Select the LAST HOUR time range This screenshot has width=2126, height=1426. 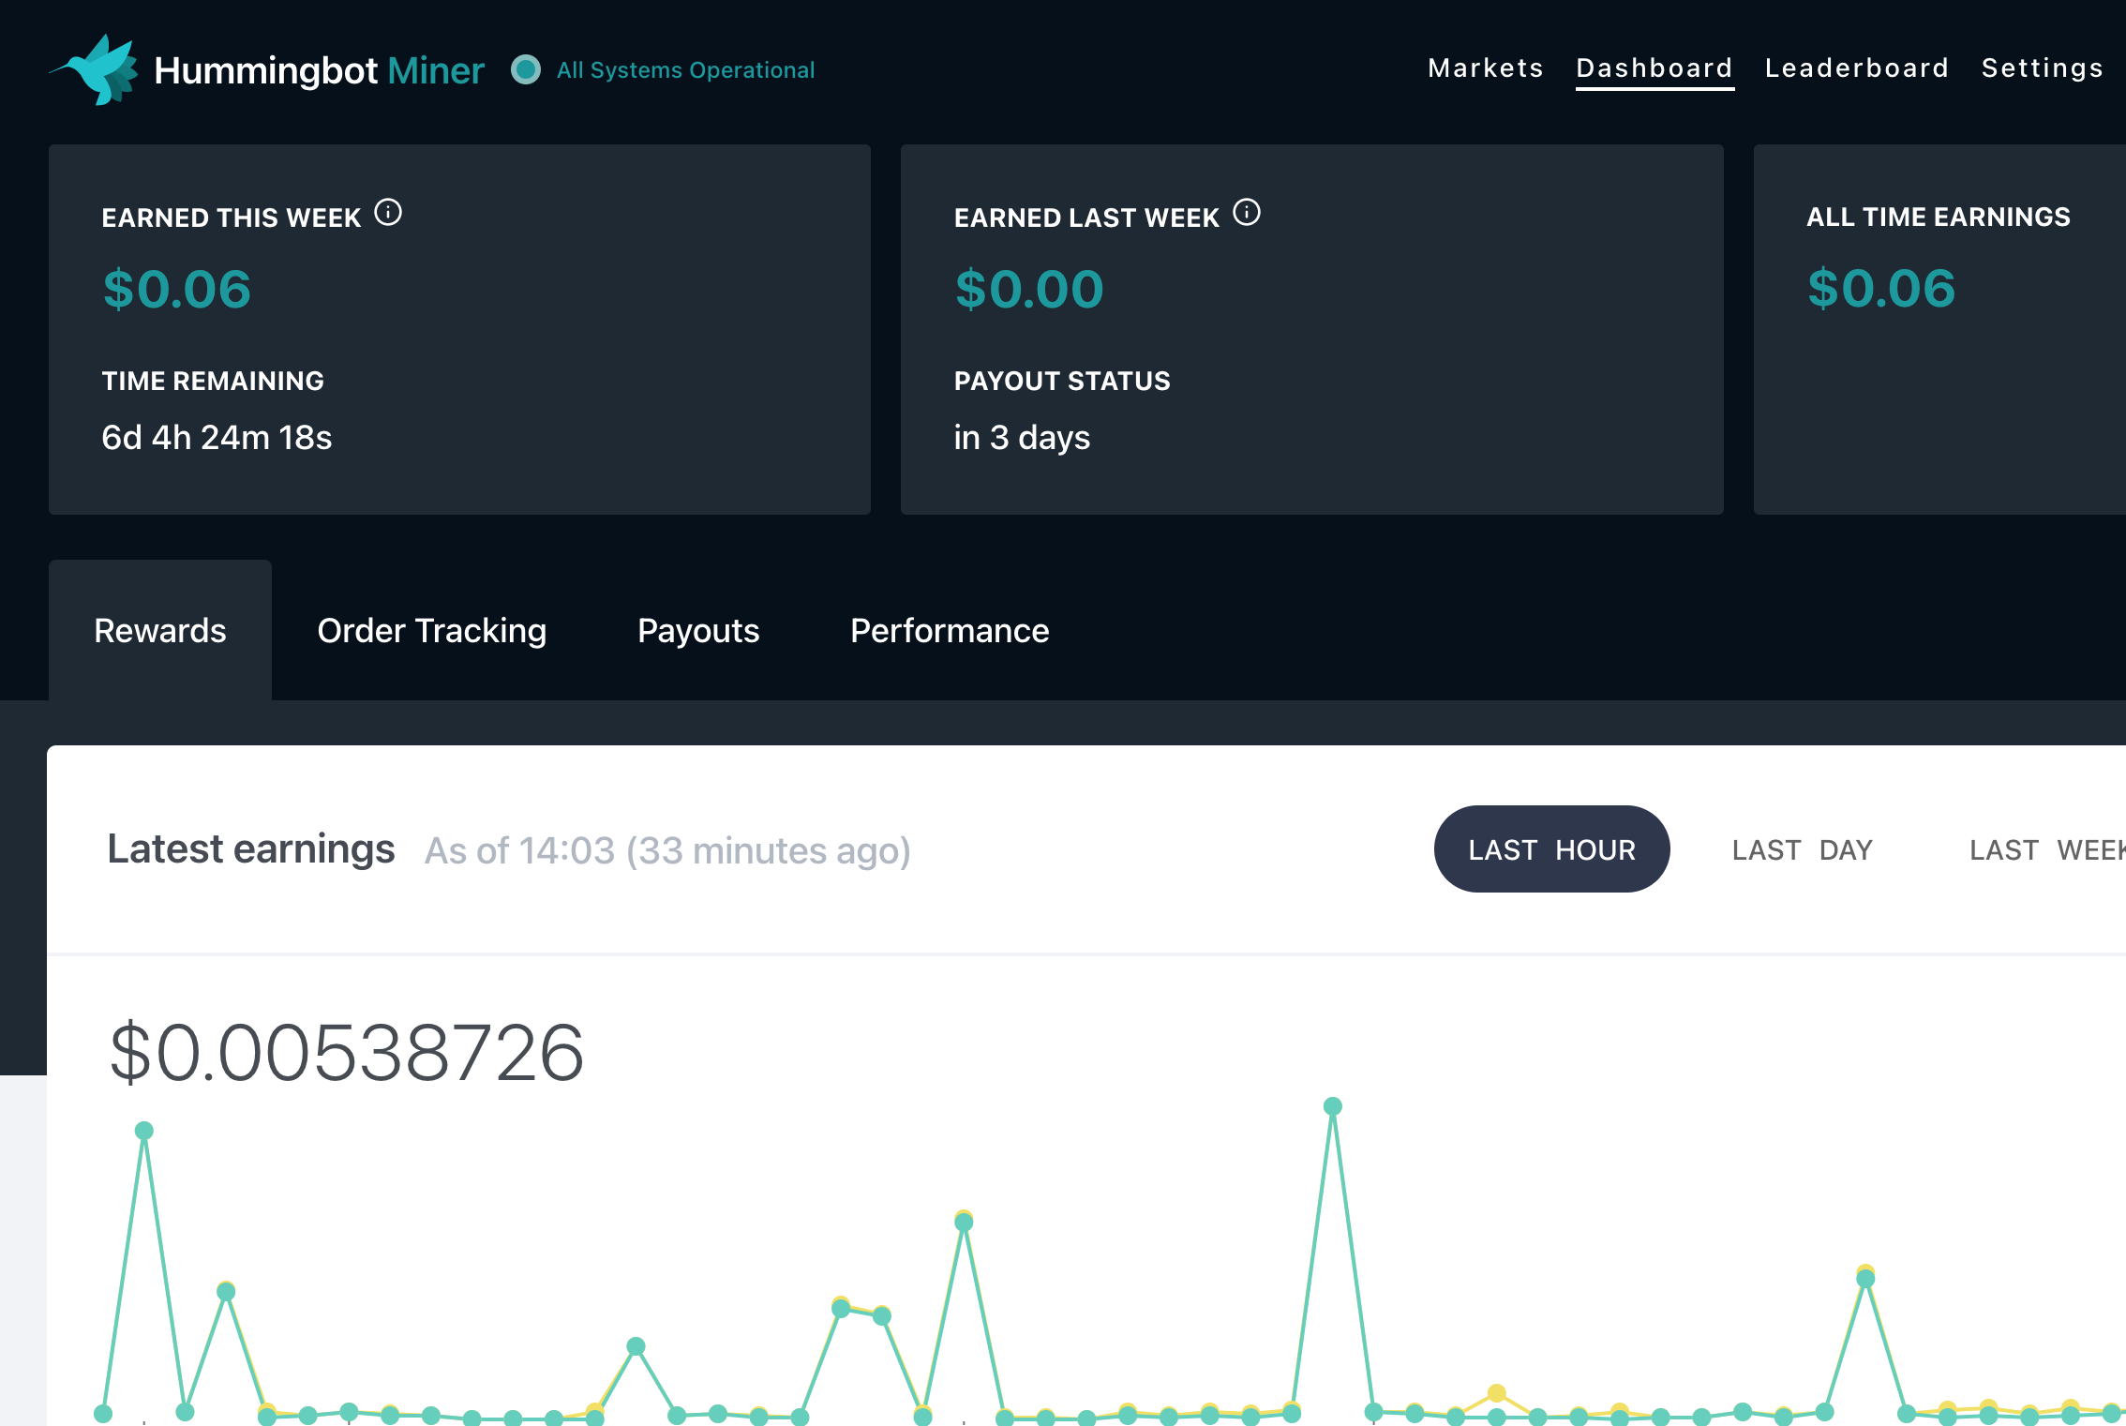click(1551, 848)
